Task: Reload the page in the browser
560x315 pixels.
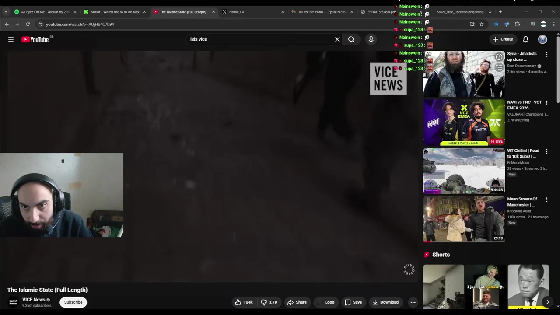Action: 28,24
